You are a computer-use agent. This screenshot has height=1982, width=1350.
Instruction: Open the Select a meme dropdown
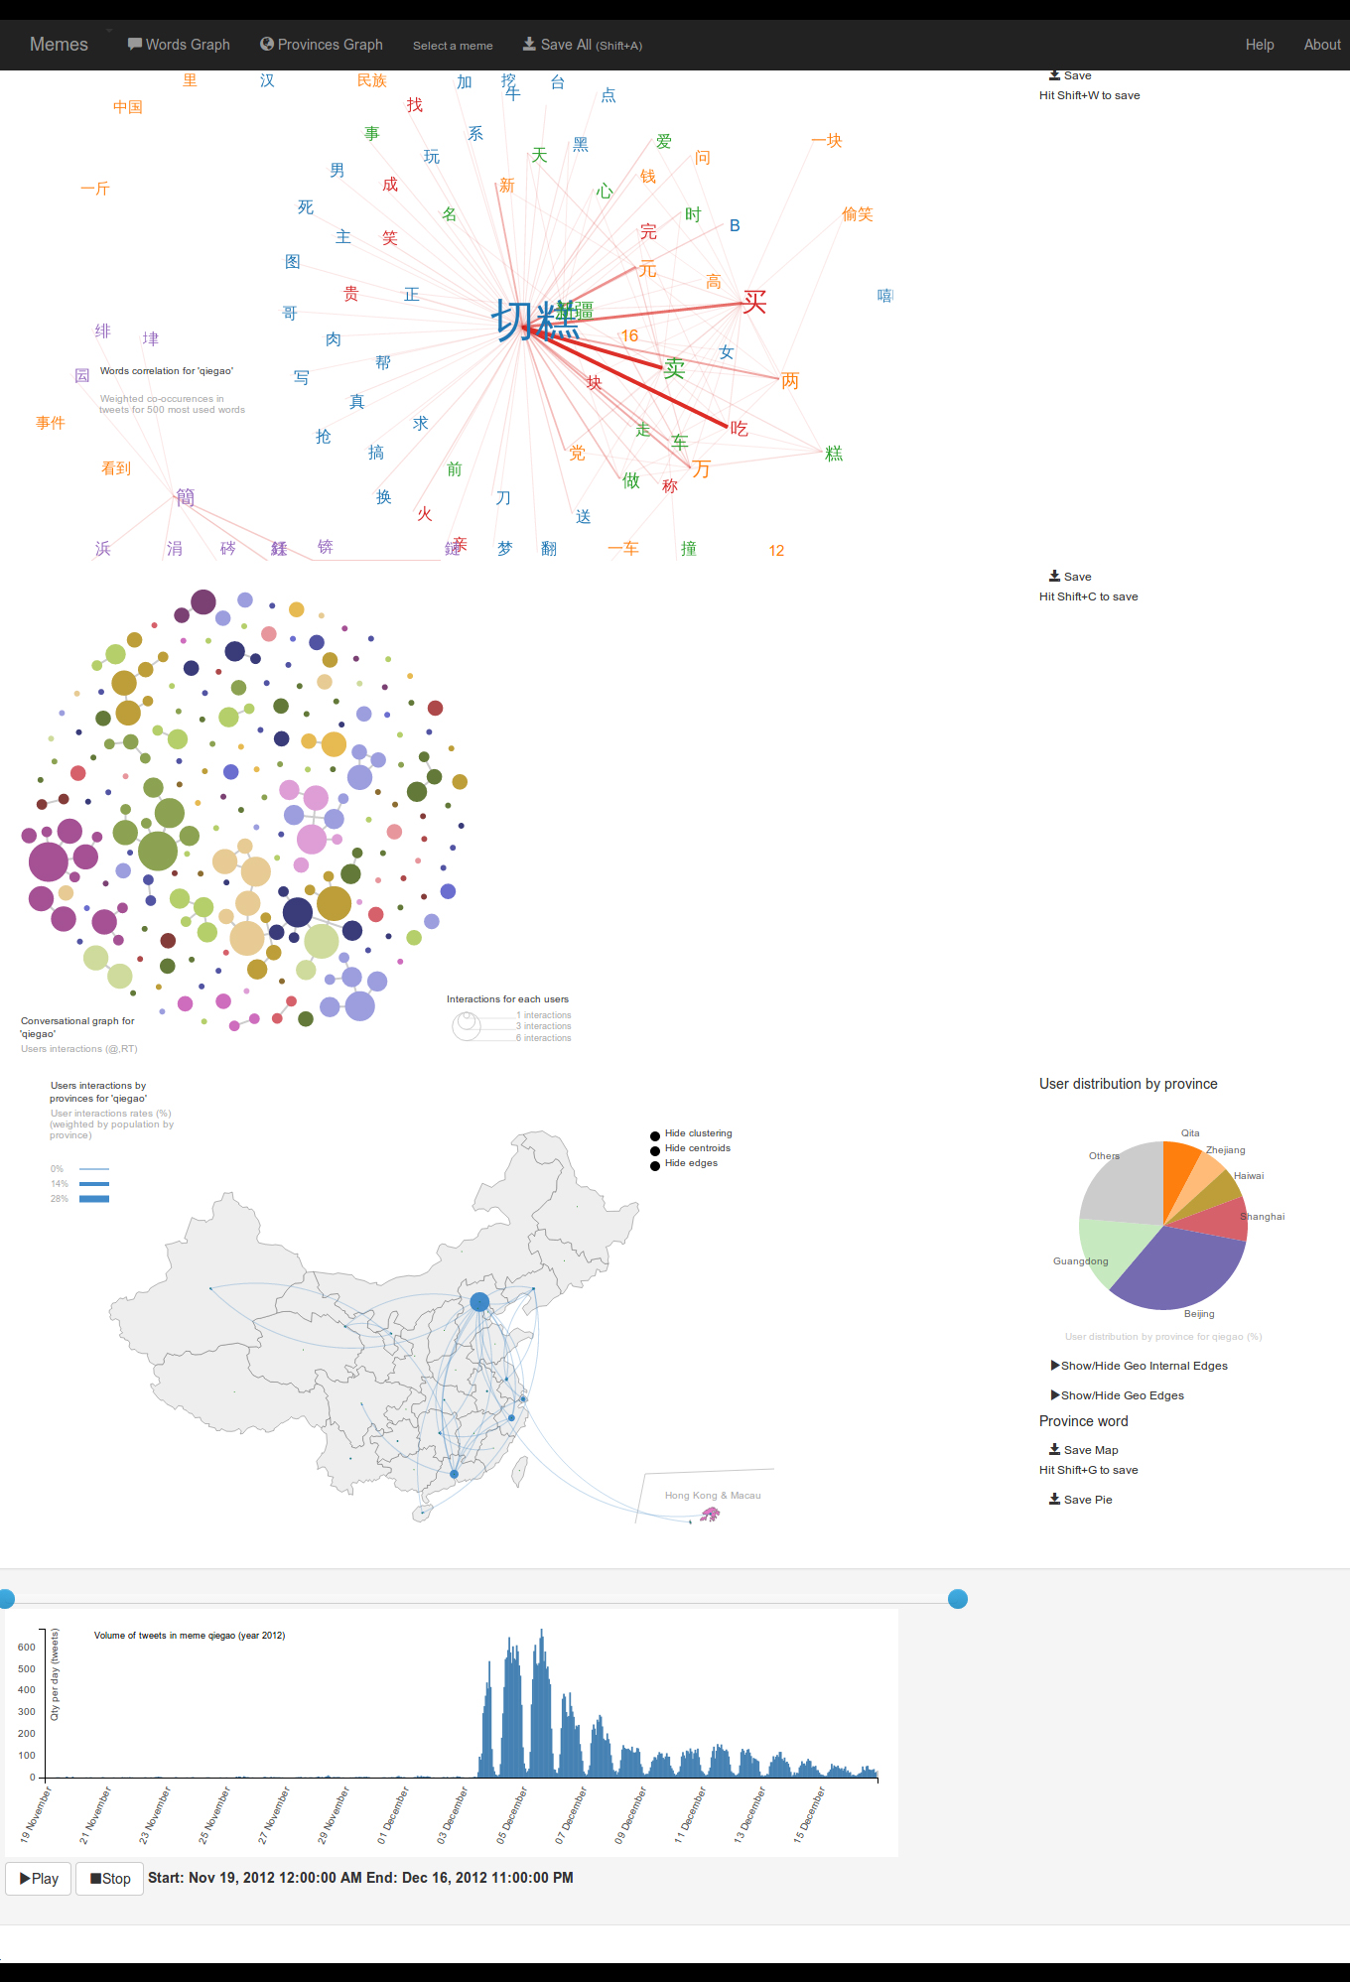pos(453,46)
